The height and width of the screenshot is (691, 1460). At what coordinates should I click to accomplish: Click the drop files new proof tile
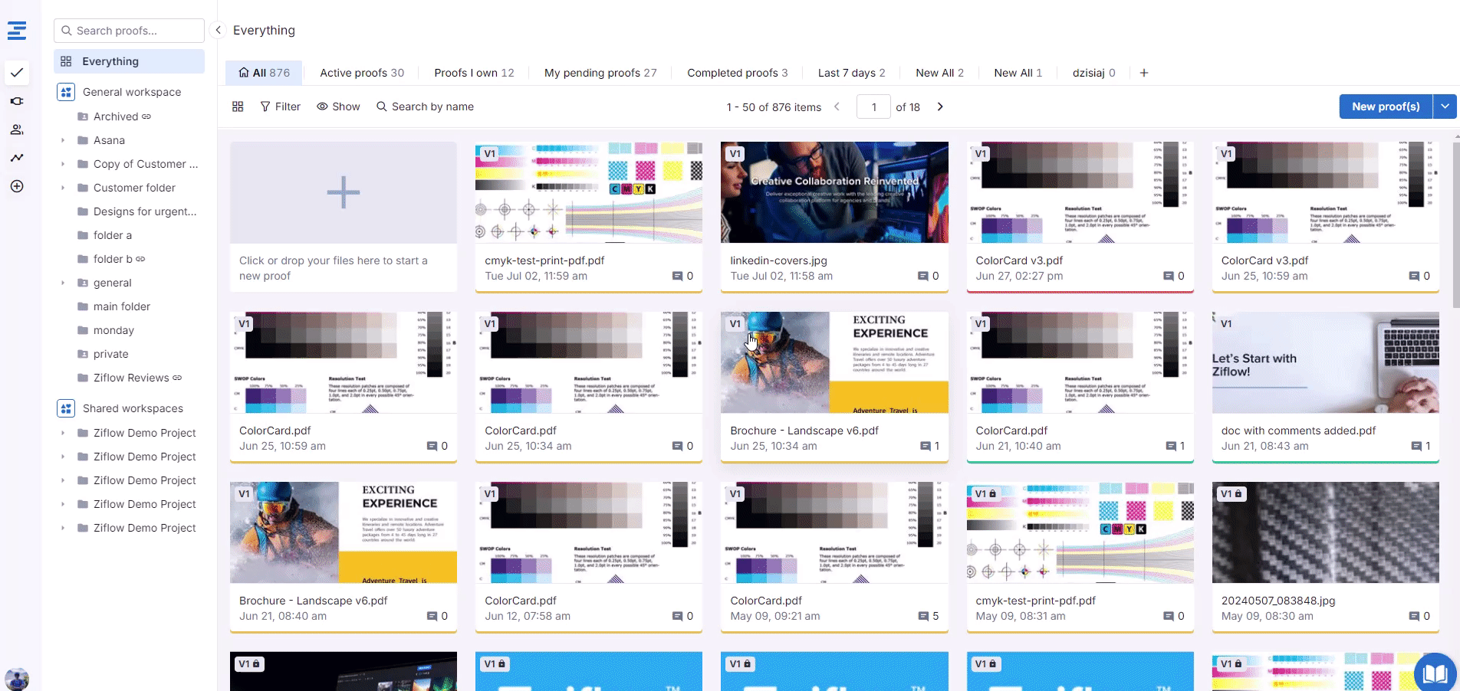click(x=344, y=217)
